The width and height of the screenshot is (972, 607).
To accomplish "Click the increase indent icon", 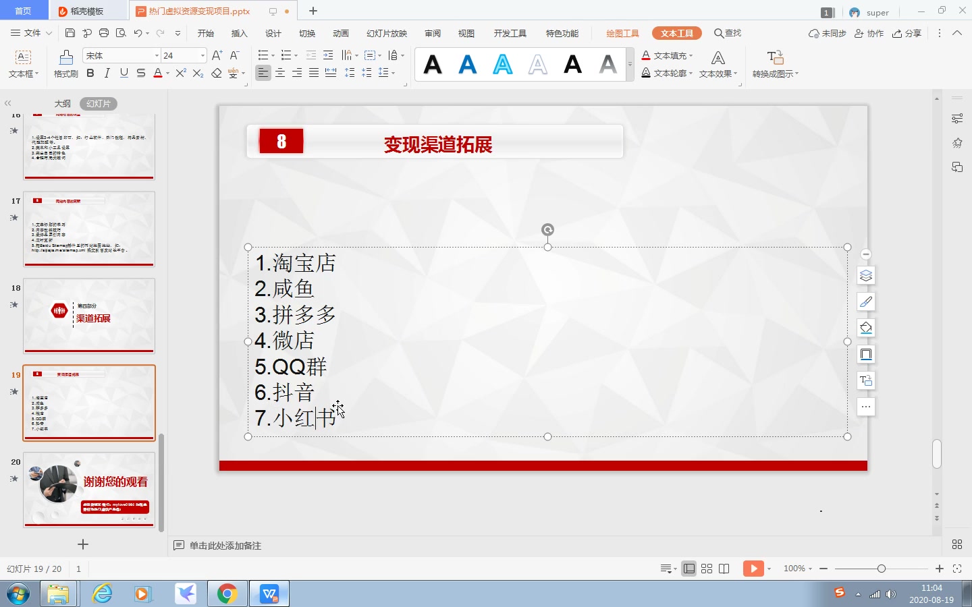I will [x=328, y=55].
